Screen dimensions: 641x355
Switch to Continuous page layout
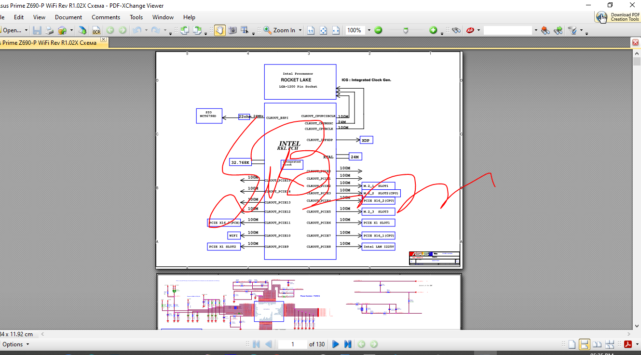tap(584, 344)
